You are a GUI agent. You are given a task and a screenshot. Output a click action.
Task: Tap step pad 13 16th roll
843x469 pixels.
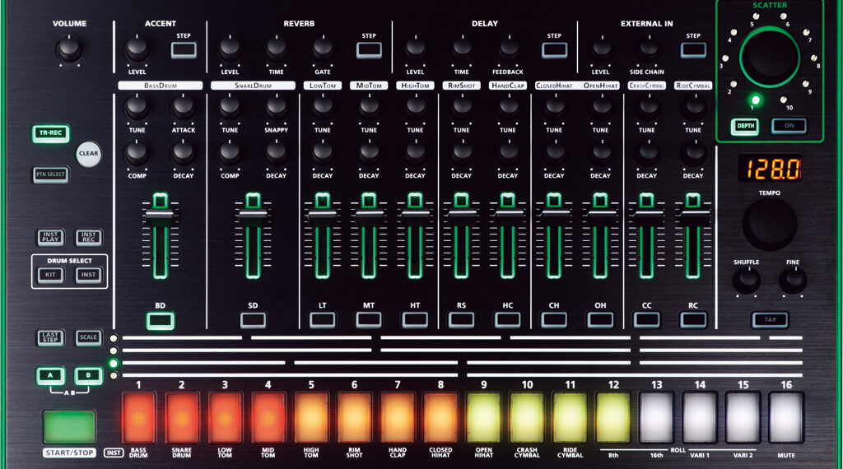pos(656,417)
